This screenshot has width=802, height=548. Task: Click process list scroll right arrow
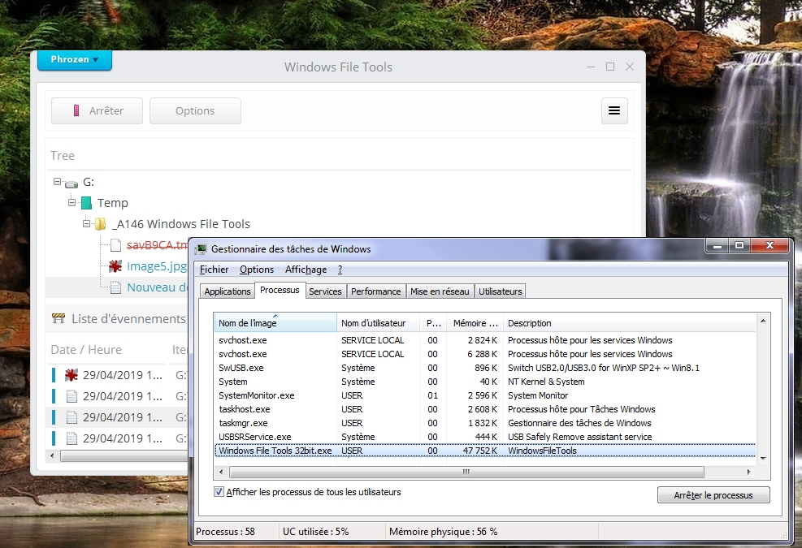[x=749, y=472]
